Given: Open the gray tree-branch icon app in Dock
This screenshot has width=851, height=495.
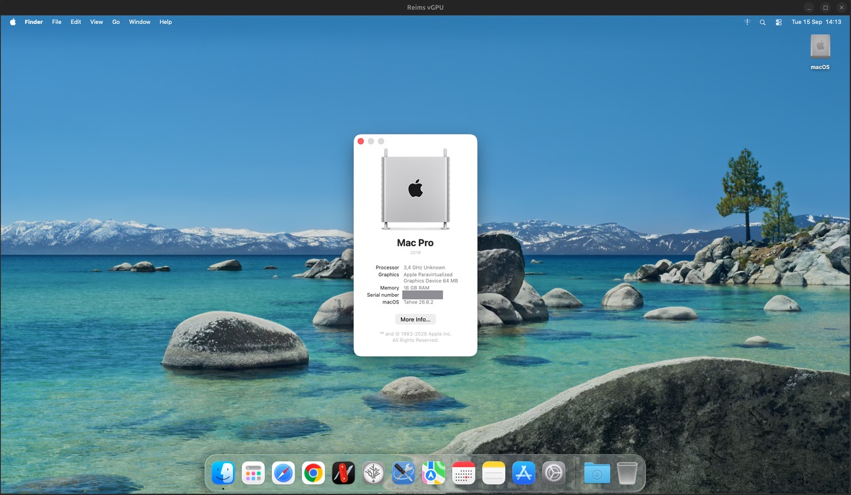Looking at the screenshot, I should pyautogui.click(x=374, y=473).
